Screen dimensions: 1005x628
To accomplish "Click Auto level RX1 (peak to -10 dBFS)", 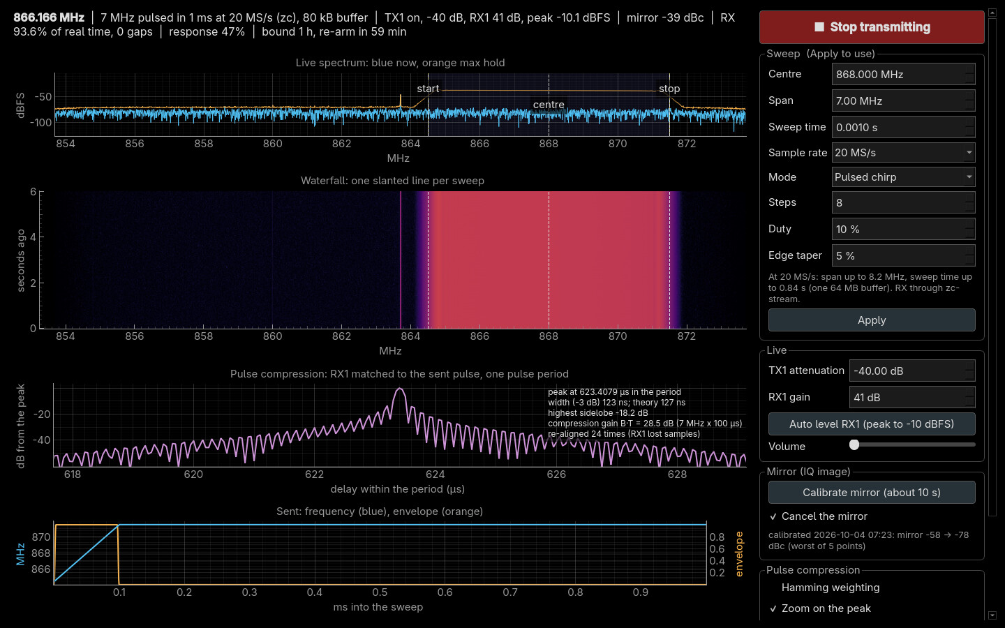I will [x=872, y=424].
